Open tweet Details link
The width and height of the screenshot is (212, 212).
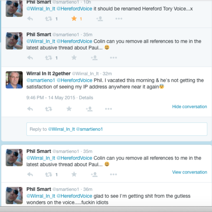(x=86, y=98)
